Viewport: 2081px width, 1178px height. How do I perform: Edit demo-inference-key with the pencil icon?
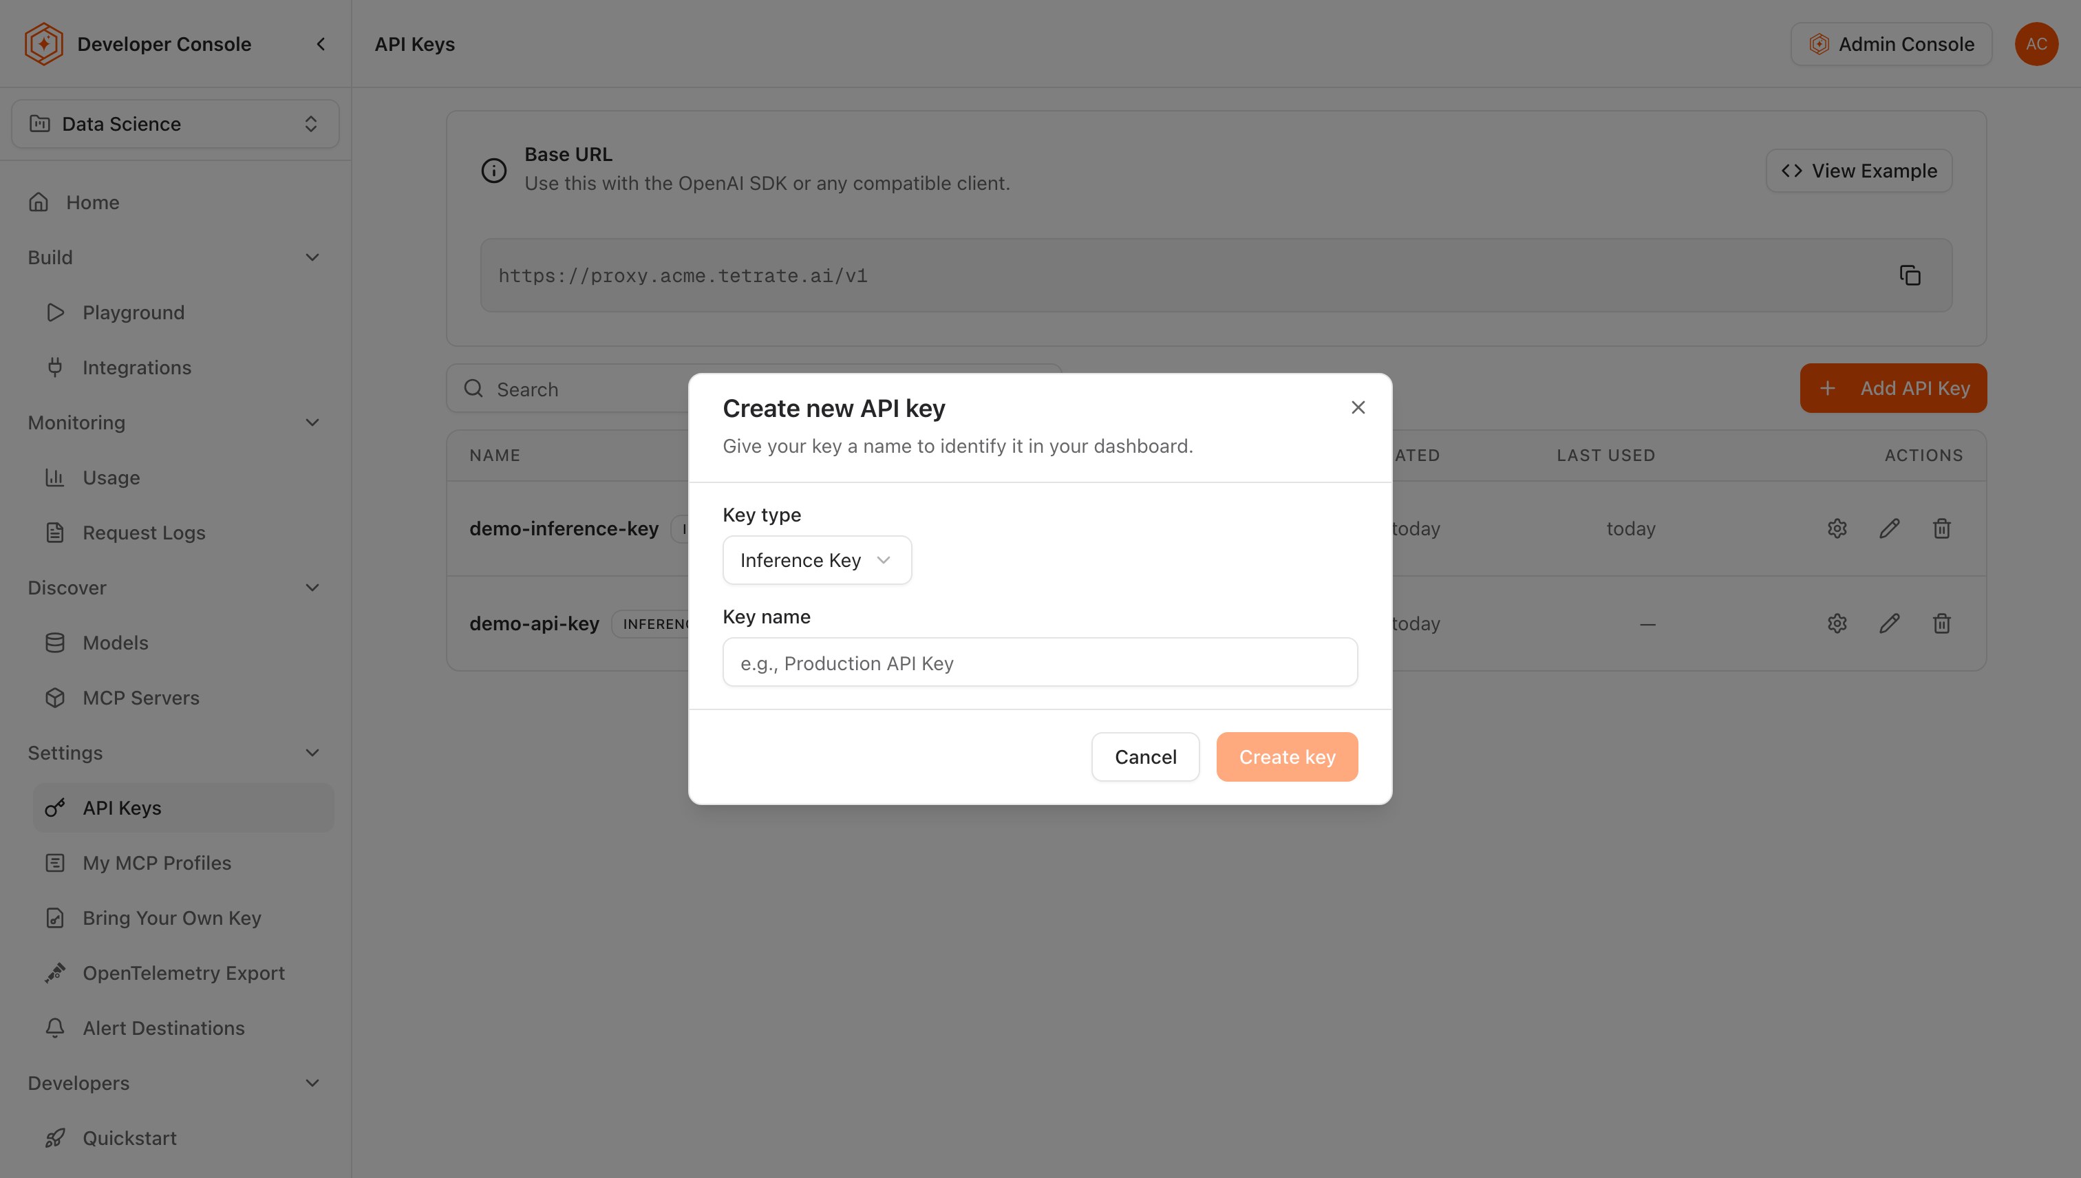pyautogui.click(x=1889, y=528)
